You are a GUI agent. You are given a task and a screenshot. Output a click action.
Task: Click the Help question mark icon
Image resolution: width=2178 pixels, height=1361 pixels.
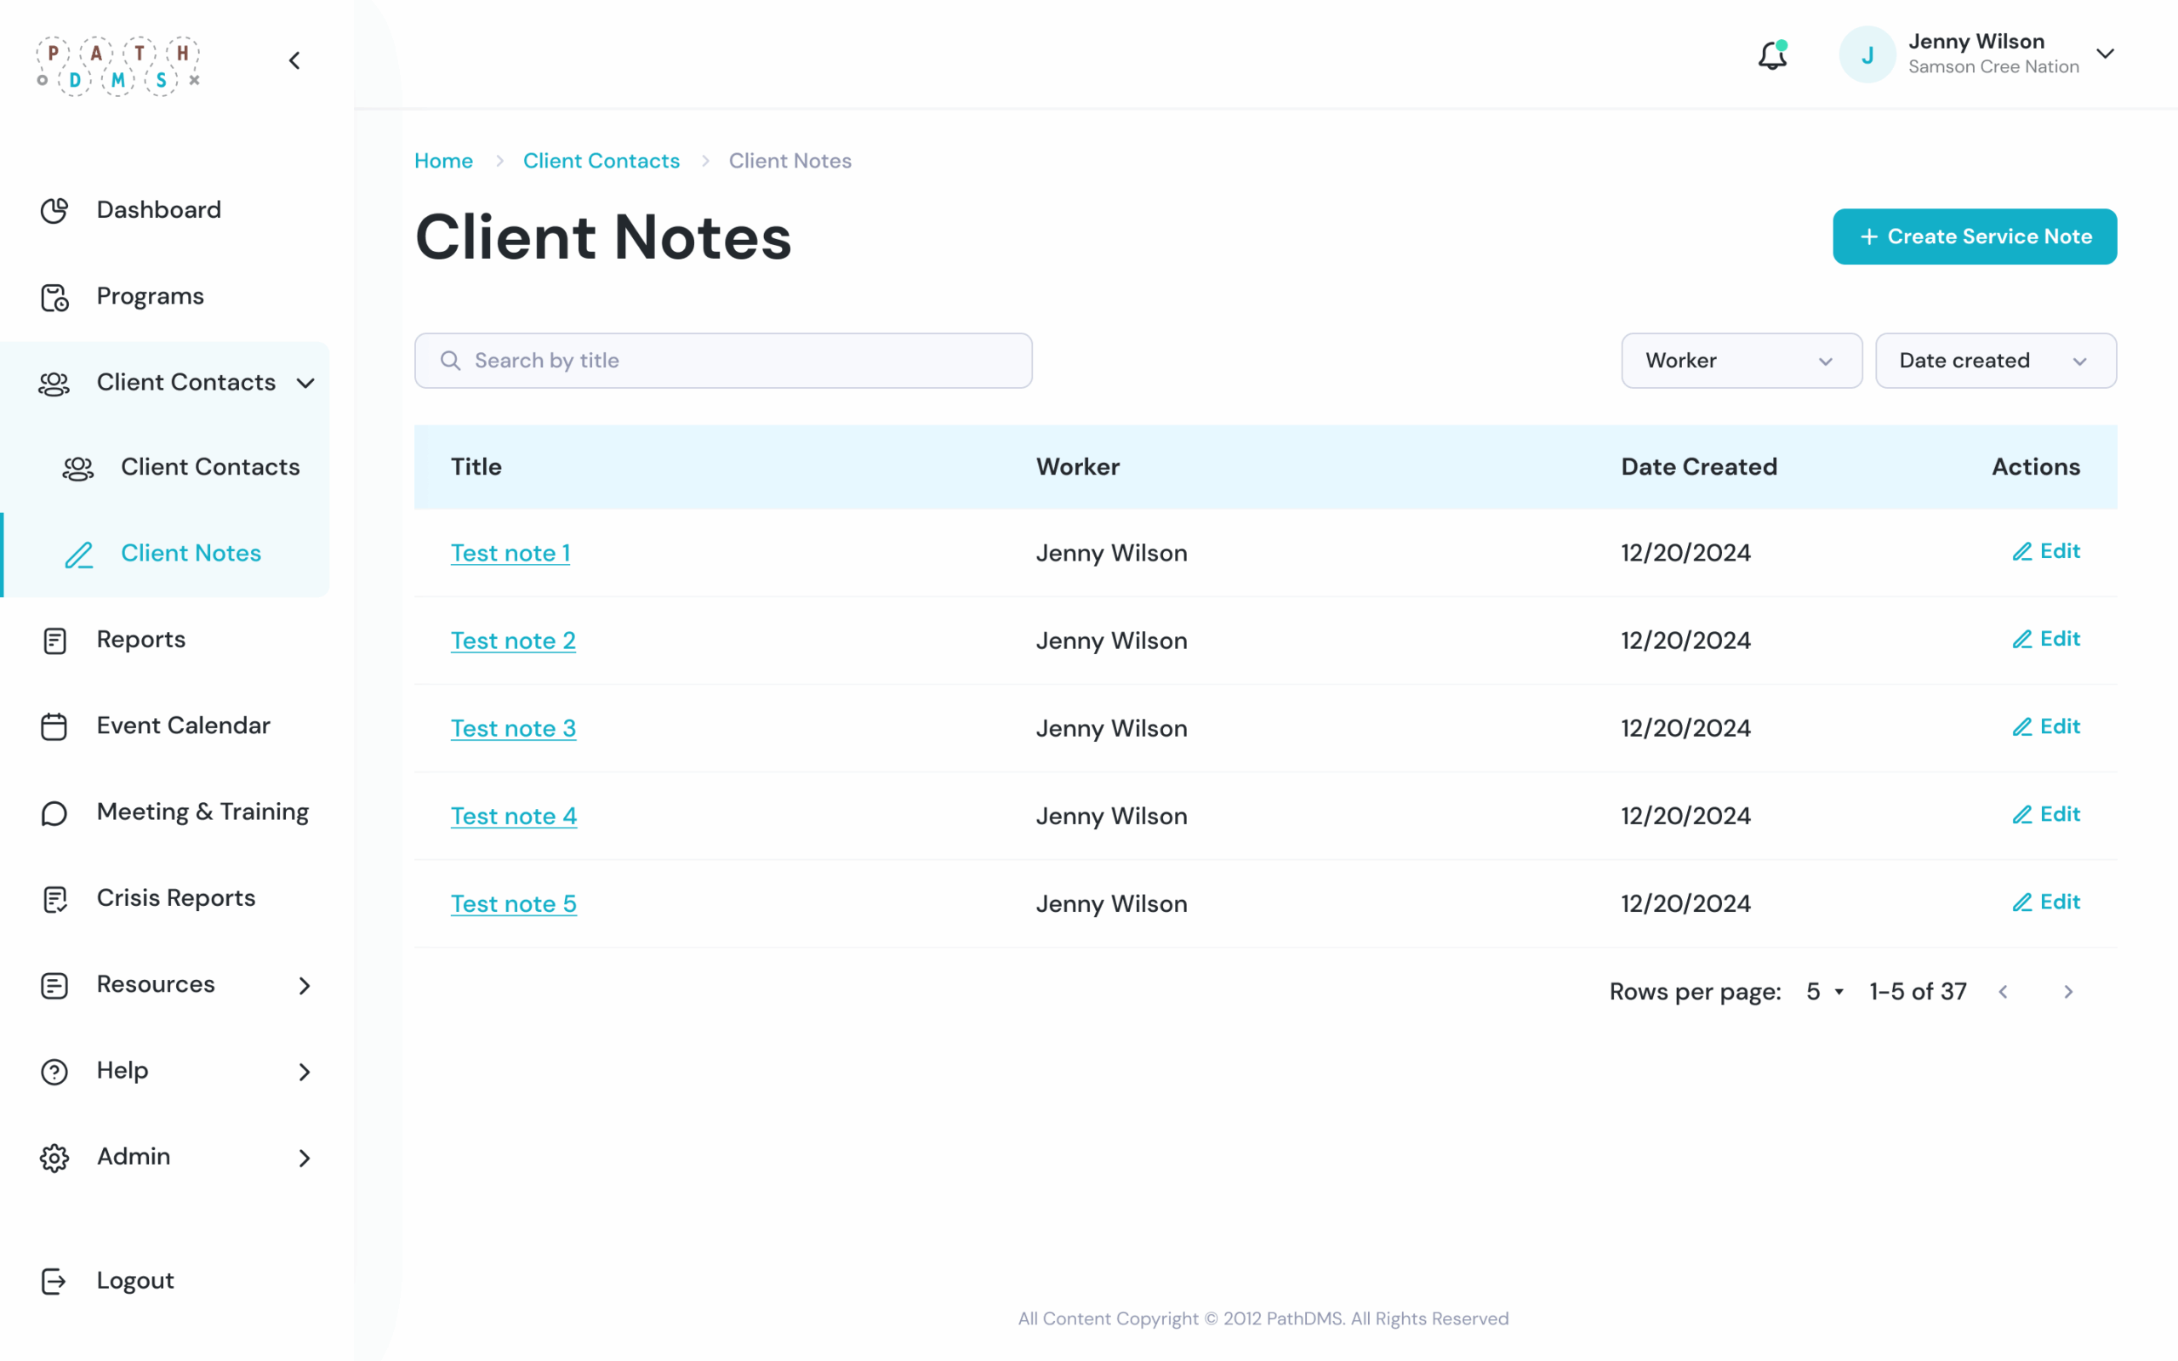coord(54,1071)
